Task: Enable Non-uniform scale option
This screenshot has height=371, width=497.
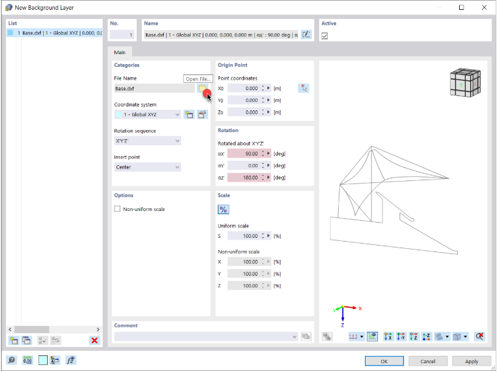Action: [117, 209]
